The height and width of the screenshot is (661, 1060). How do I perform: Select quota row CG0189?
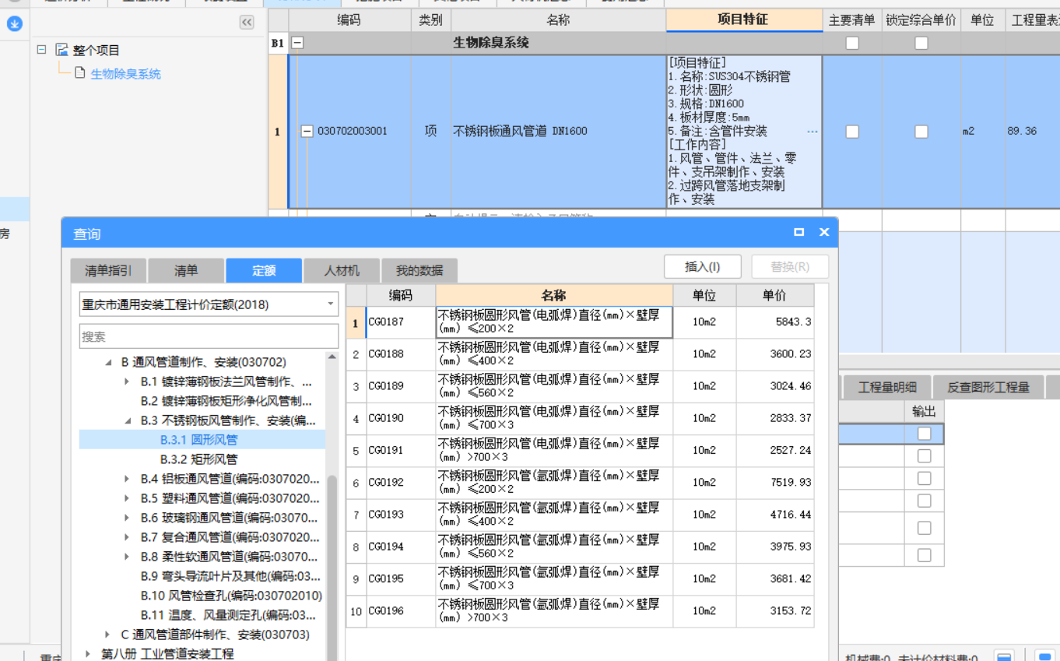pos(580,386)
